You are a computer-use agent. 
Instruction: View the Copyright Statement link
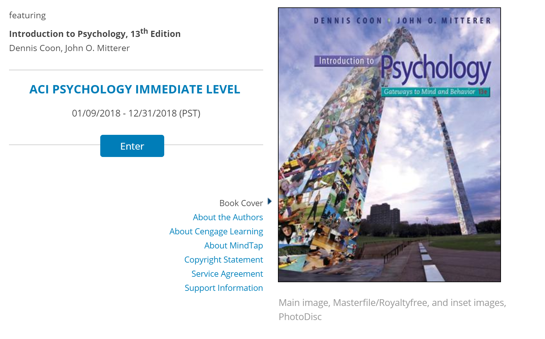pos(224,260)
